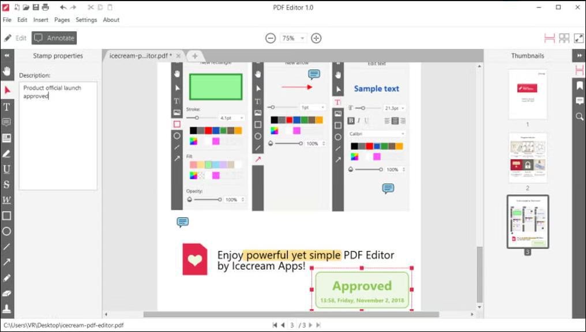This screenshot has width=586, height=332.
Task: Pick the Circle shape tool
Action: pyautogui.click(x=7, y=231)
